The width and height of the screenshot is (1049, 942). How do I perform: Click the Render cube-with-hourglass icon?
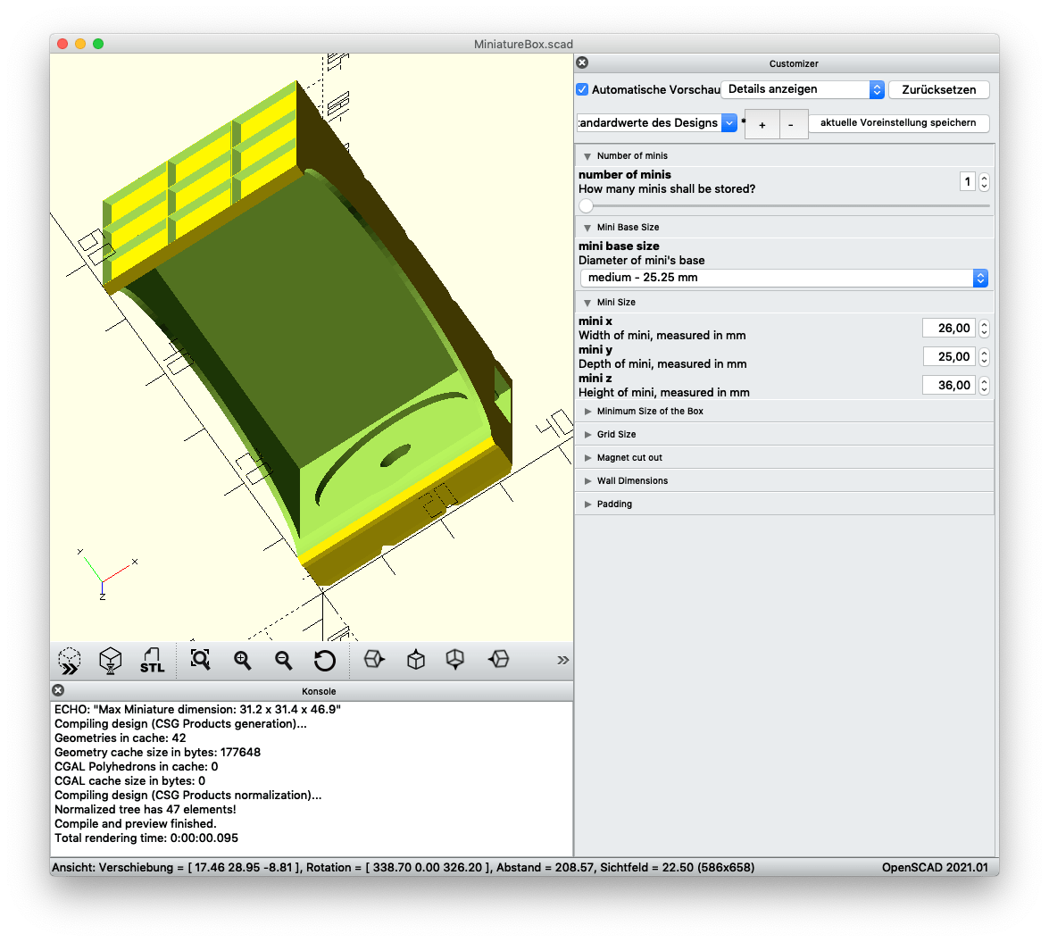point(111,661)
